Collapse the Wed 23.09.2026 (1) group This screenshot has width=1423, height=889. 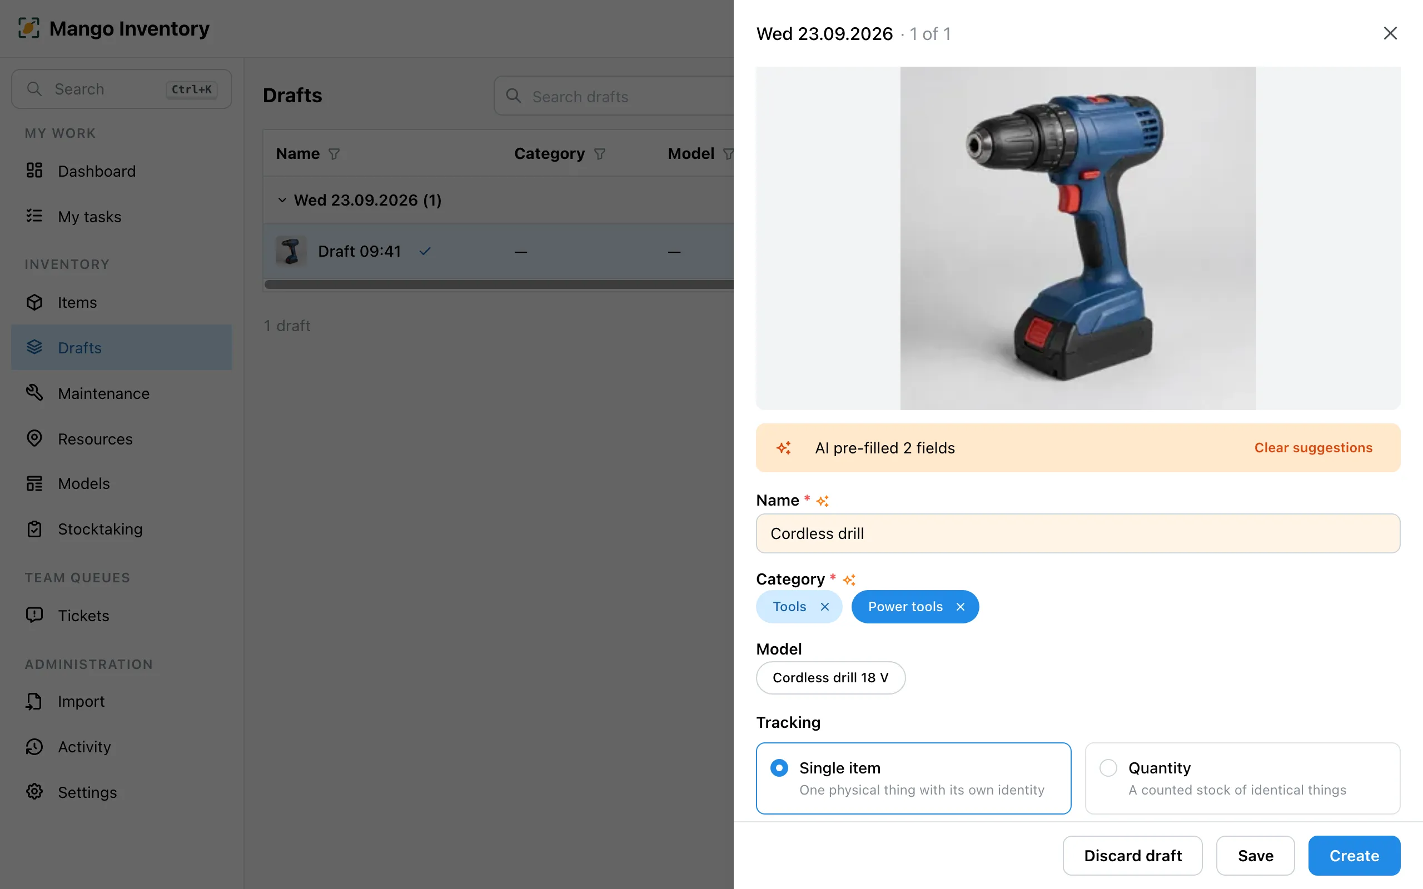282,200
